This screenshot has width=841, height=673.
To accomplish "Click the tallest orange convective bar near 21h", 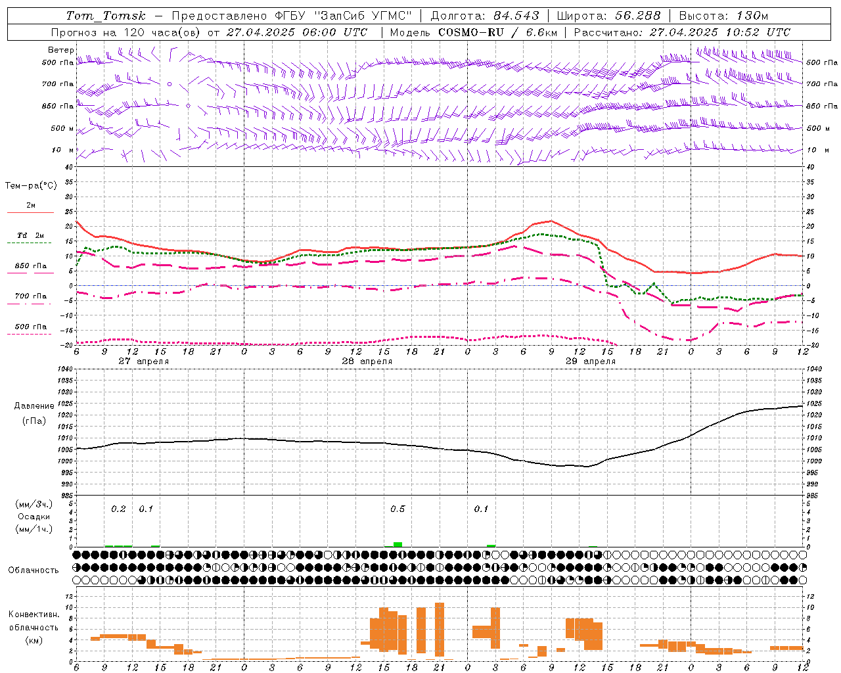I will [x=440, y=630].
